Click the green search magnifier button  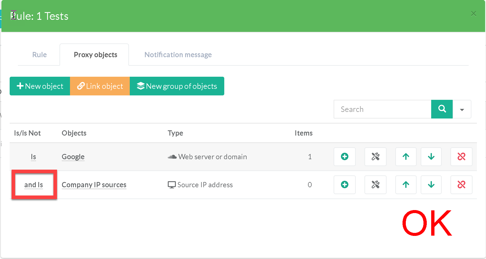(442, 109)
